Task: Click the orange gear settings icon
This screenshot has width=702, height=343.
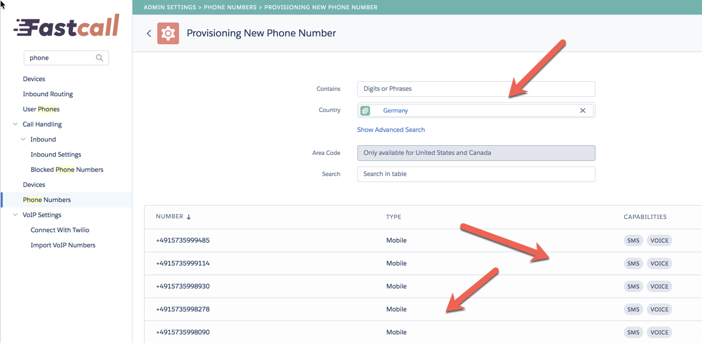Action: coord(168,33)
